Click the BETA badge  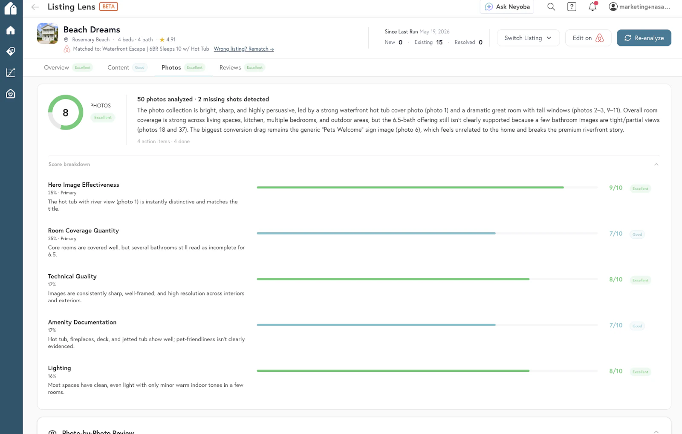(109, 6)
